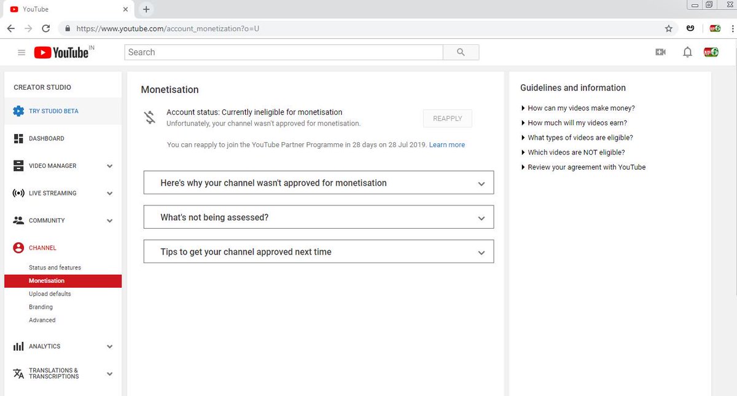Click the Dashboard grid icon
Viewport: 737px width, 396px height.
point(18,138)
